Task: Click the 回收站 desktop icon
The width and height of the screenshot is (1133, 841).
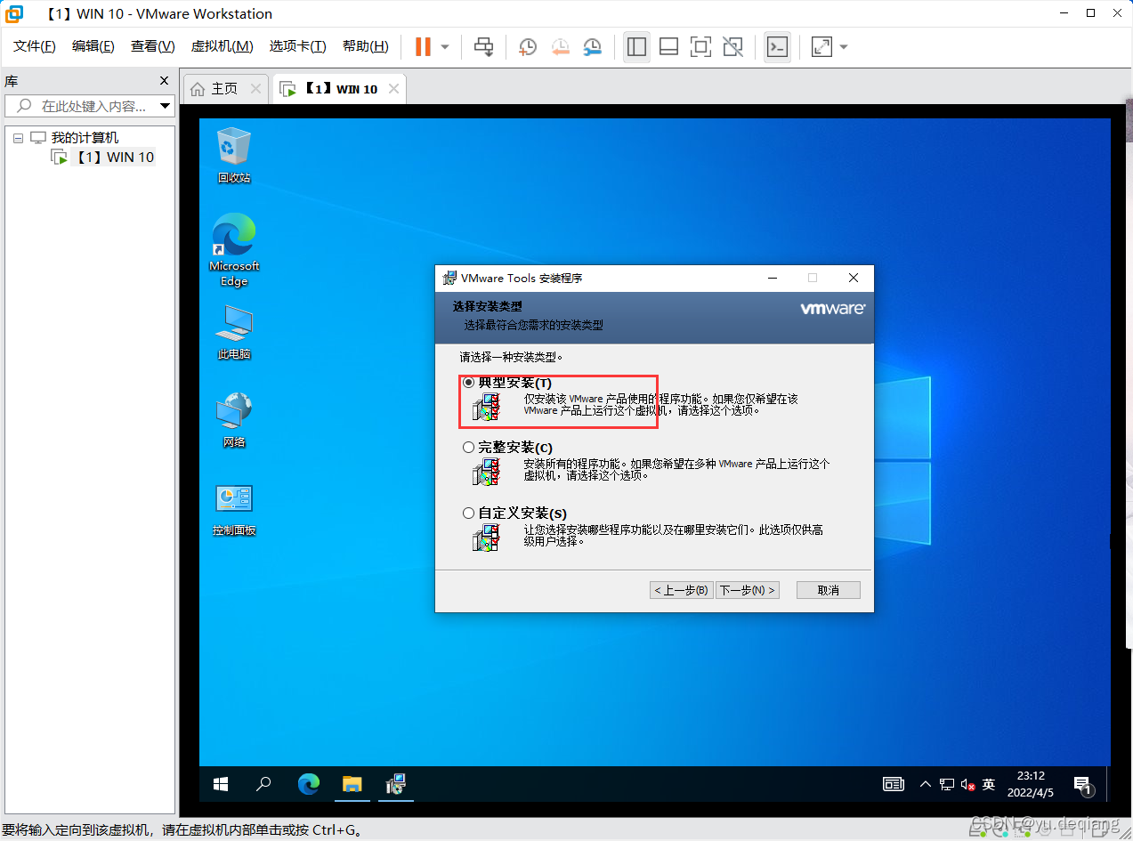Action: [234, 156]
